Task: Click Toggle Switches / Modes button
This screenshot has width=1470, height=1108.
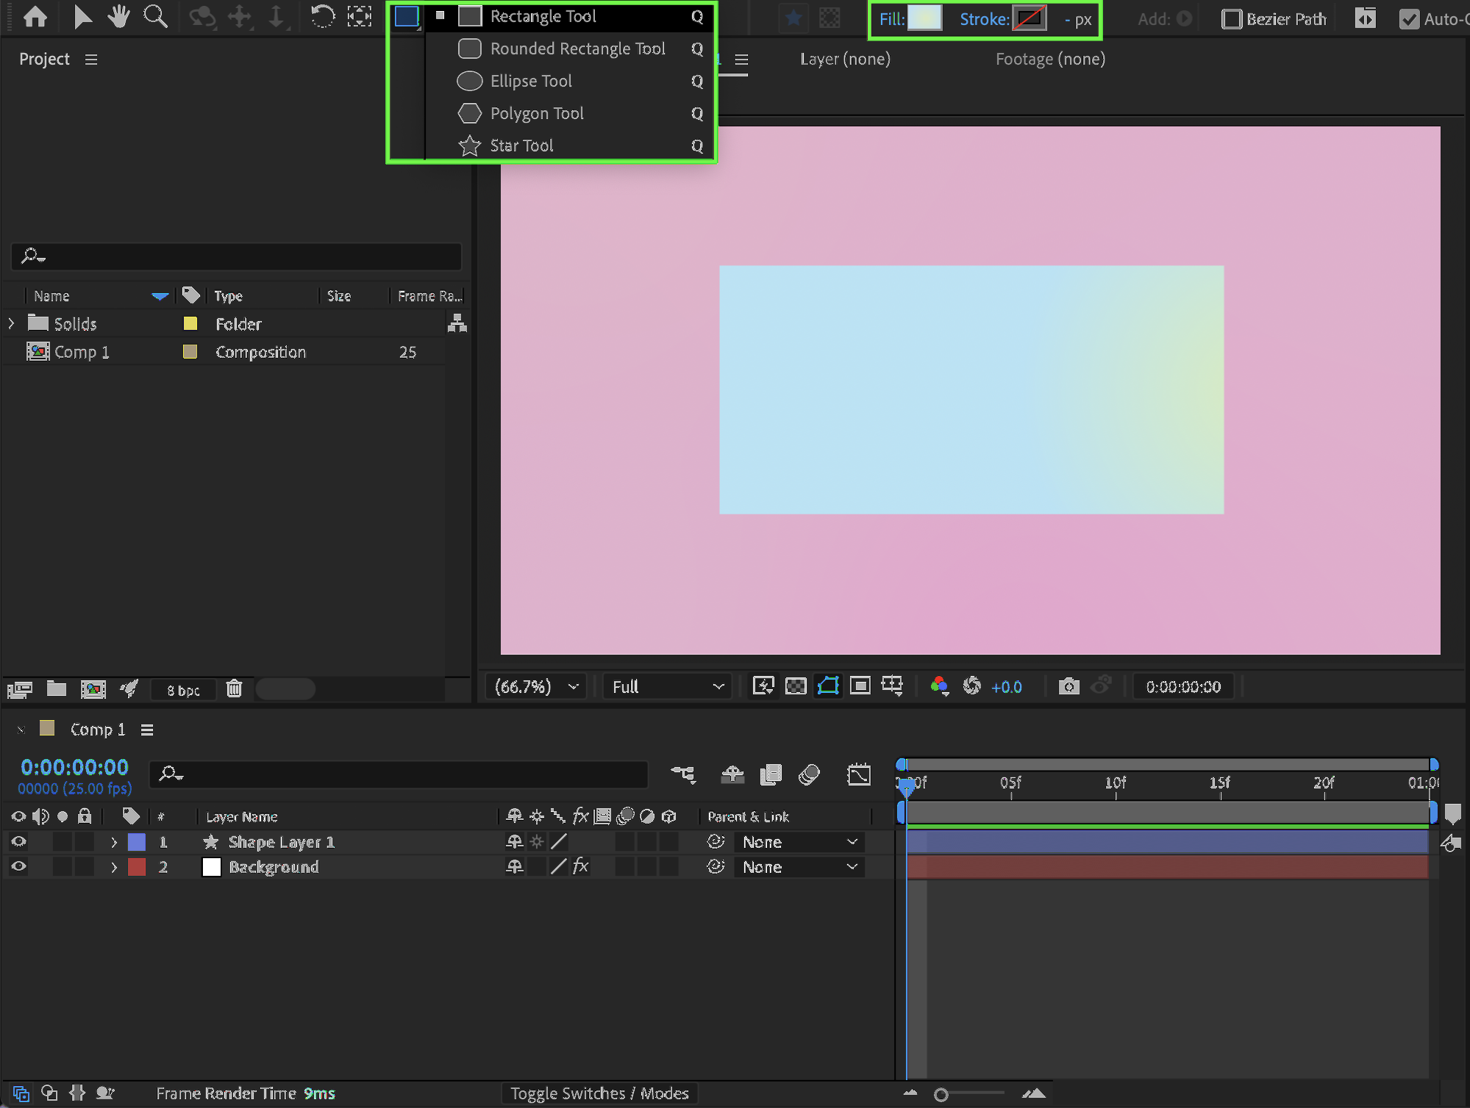Action: click(x=599, y=1093)
